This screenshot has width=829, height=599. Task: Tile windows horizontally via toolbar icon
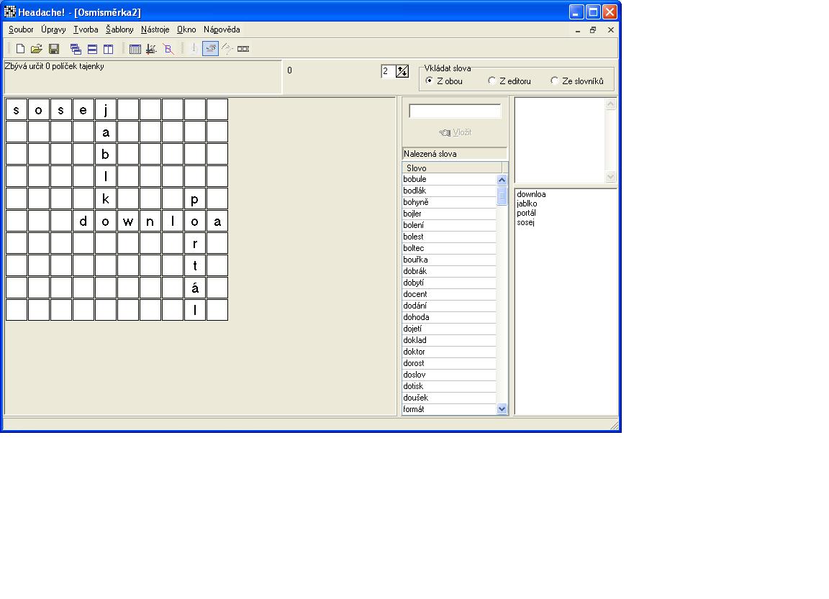(x=92, y=49)
